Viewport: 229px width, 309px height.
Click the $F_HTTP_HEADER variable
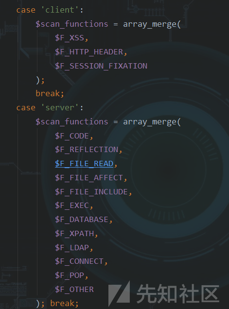point(89,52)
